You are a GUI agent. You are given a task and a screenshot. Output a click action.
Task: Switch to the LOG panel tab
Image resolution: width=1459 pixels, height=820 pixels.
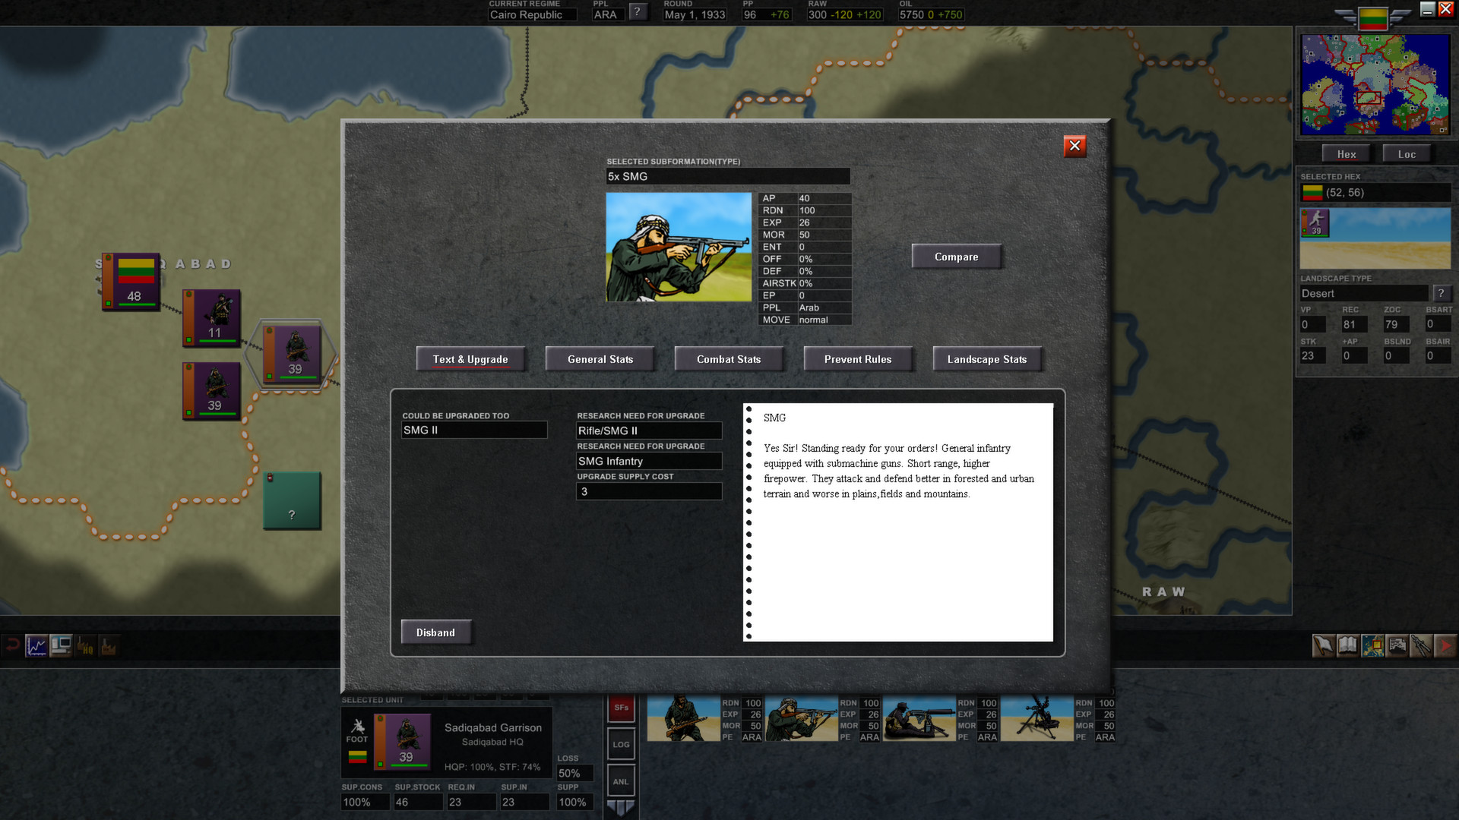[x=621, y=744]
